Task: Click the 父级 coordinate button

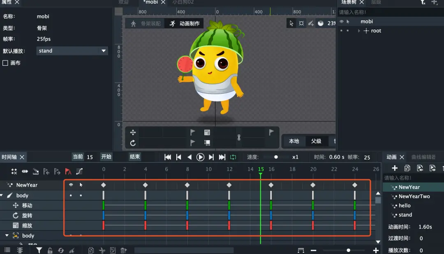Action: tap(316, 141)
